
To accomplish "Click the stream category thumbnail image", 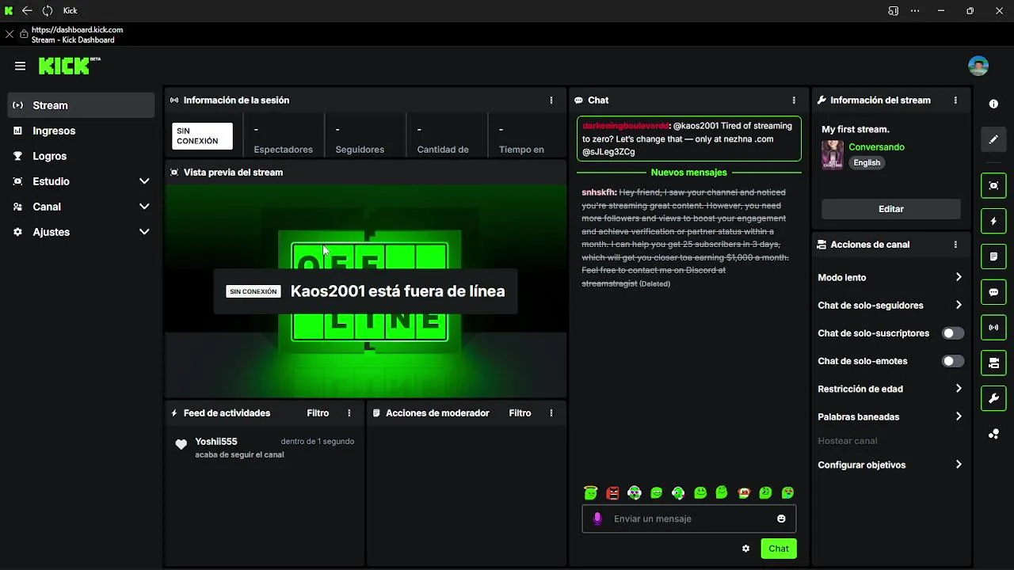I will coord(833,155).
